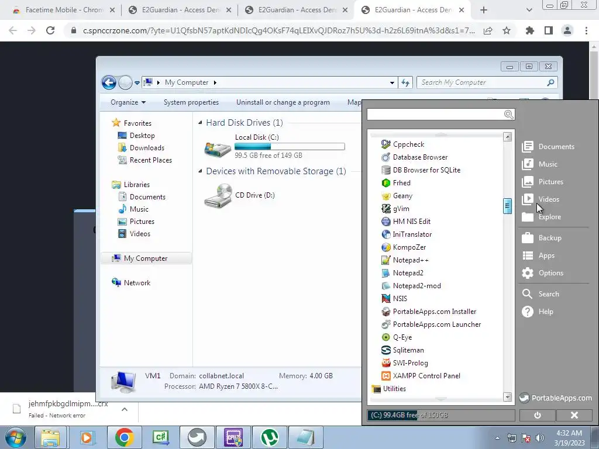
Task: Select Recent Places in navigation pane
Action: [x=145, y=160]
